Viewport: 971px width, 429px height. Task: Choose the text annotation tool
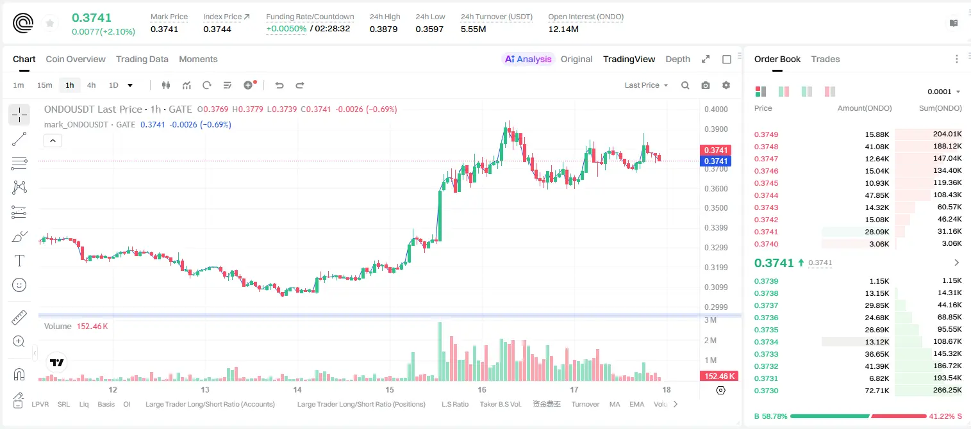[19, 261]
